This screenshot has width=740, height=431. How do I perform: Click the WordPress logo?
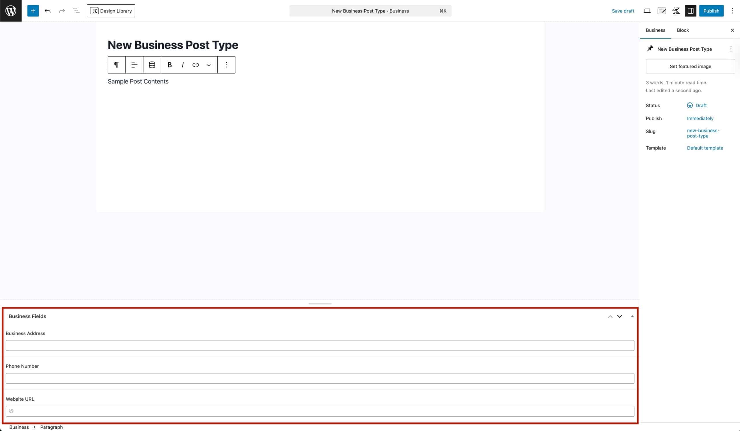pos(11,11)
